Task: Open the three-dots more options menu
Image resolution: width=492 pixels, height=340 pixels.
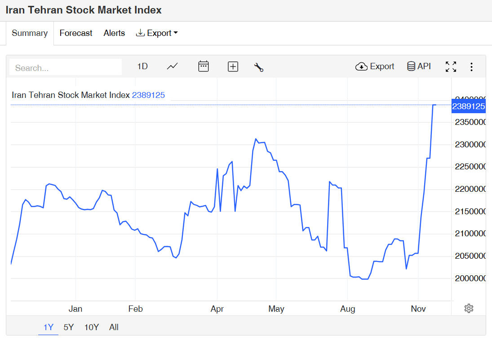Action: 471,67
